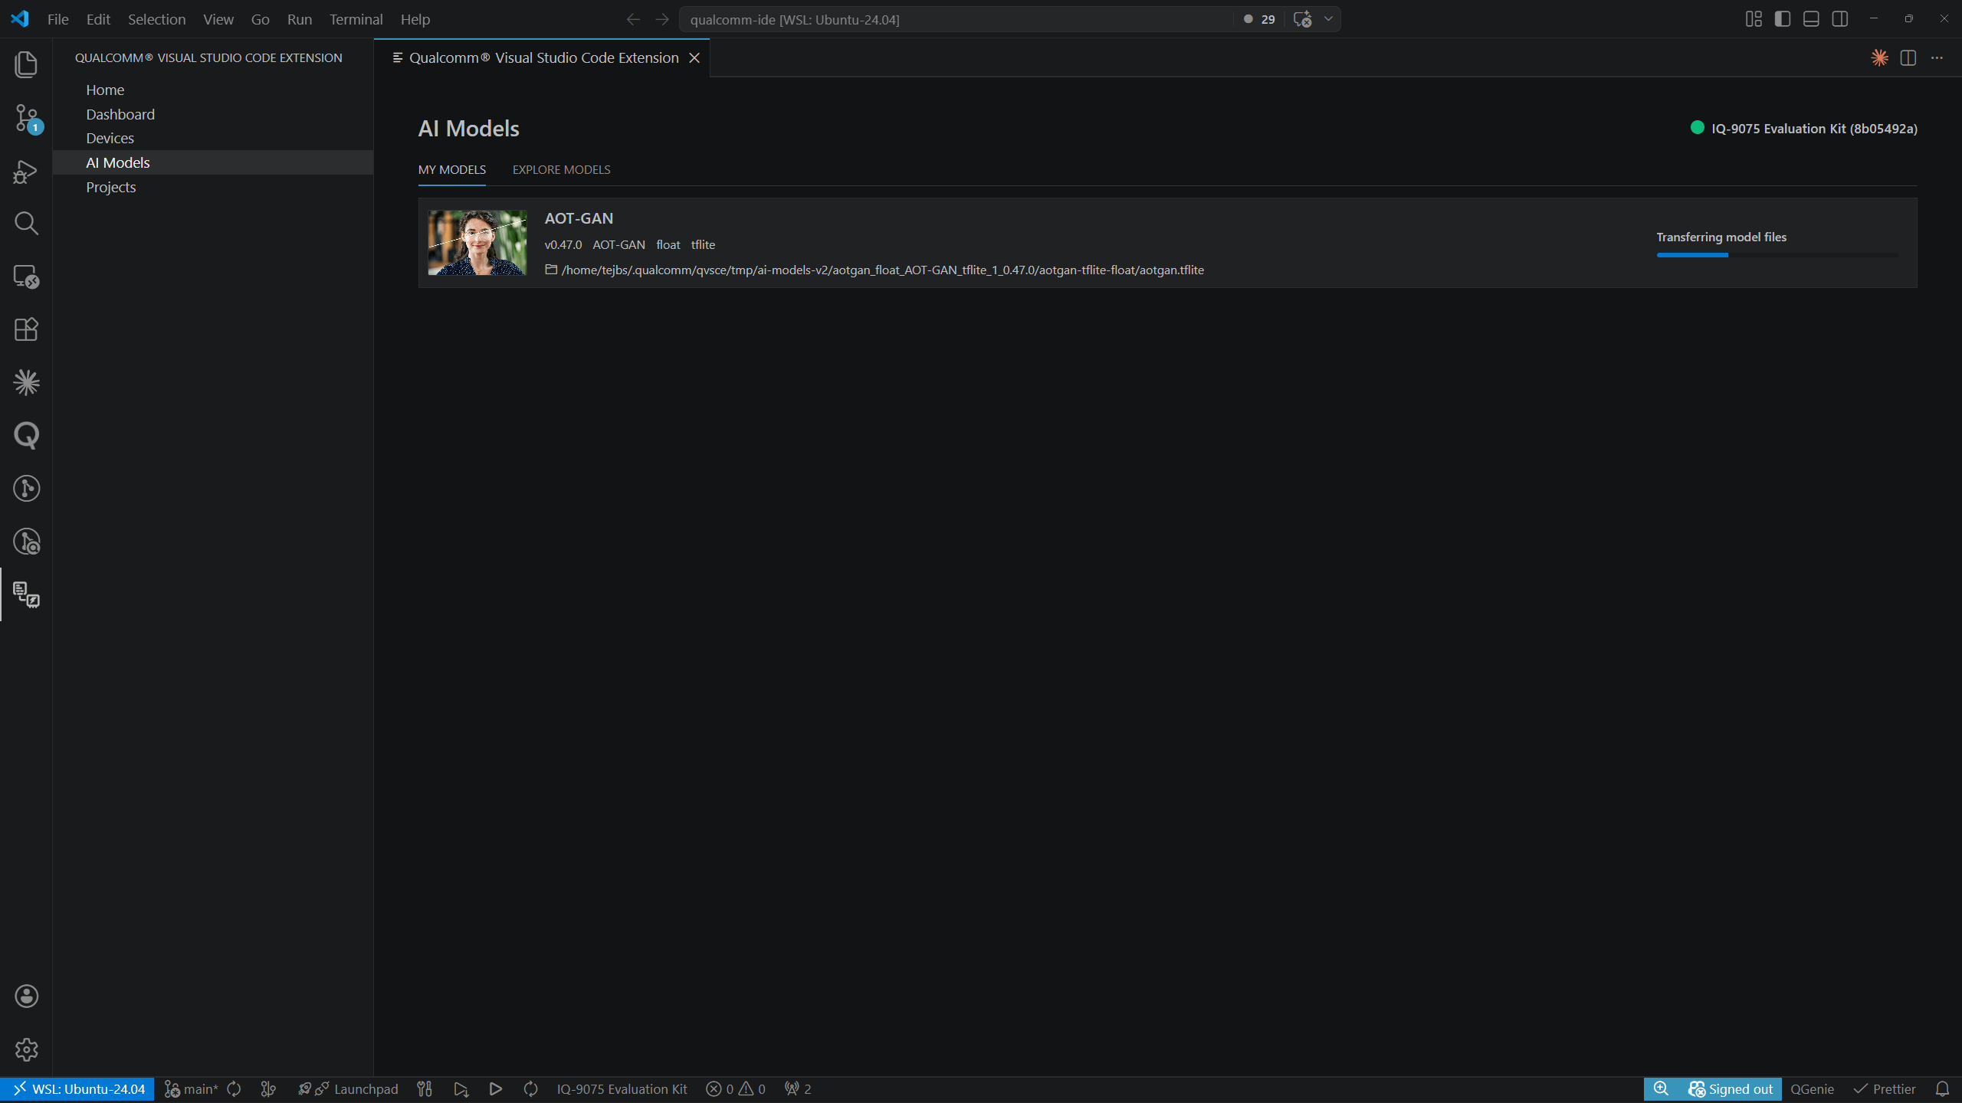Click the play icon in the status bar

point(496,1089)
